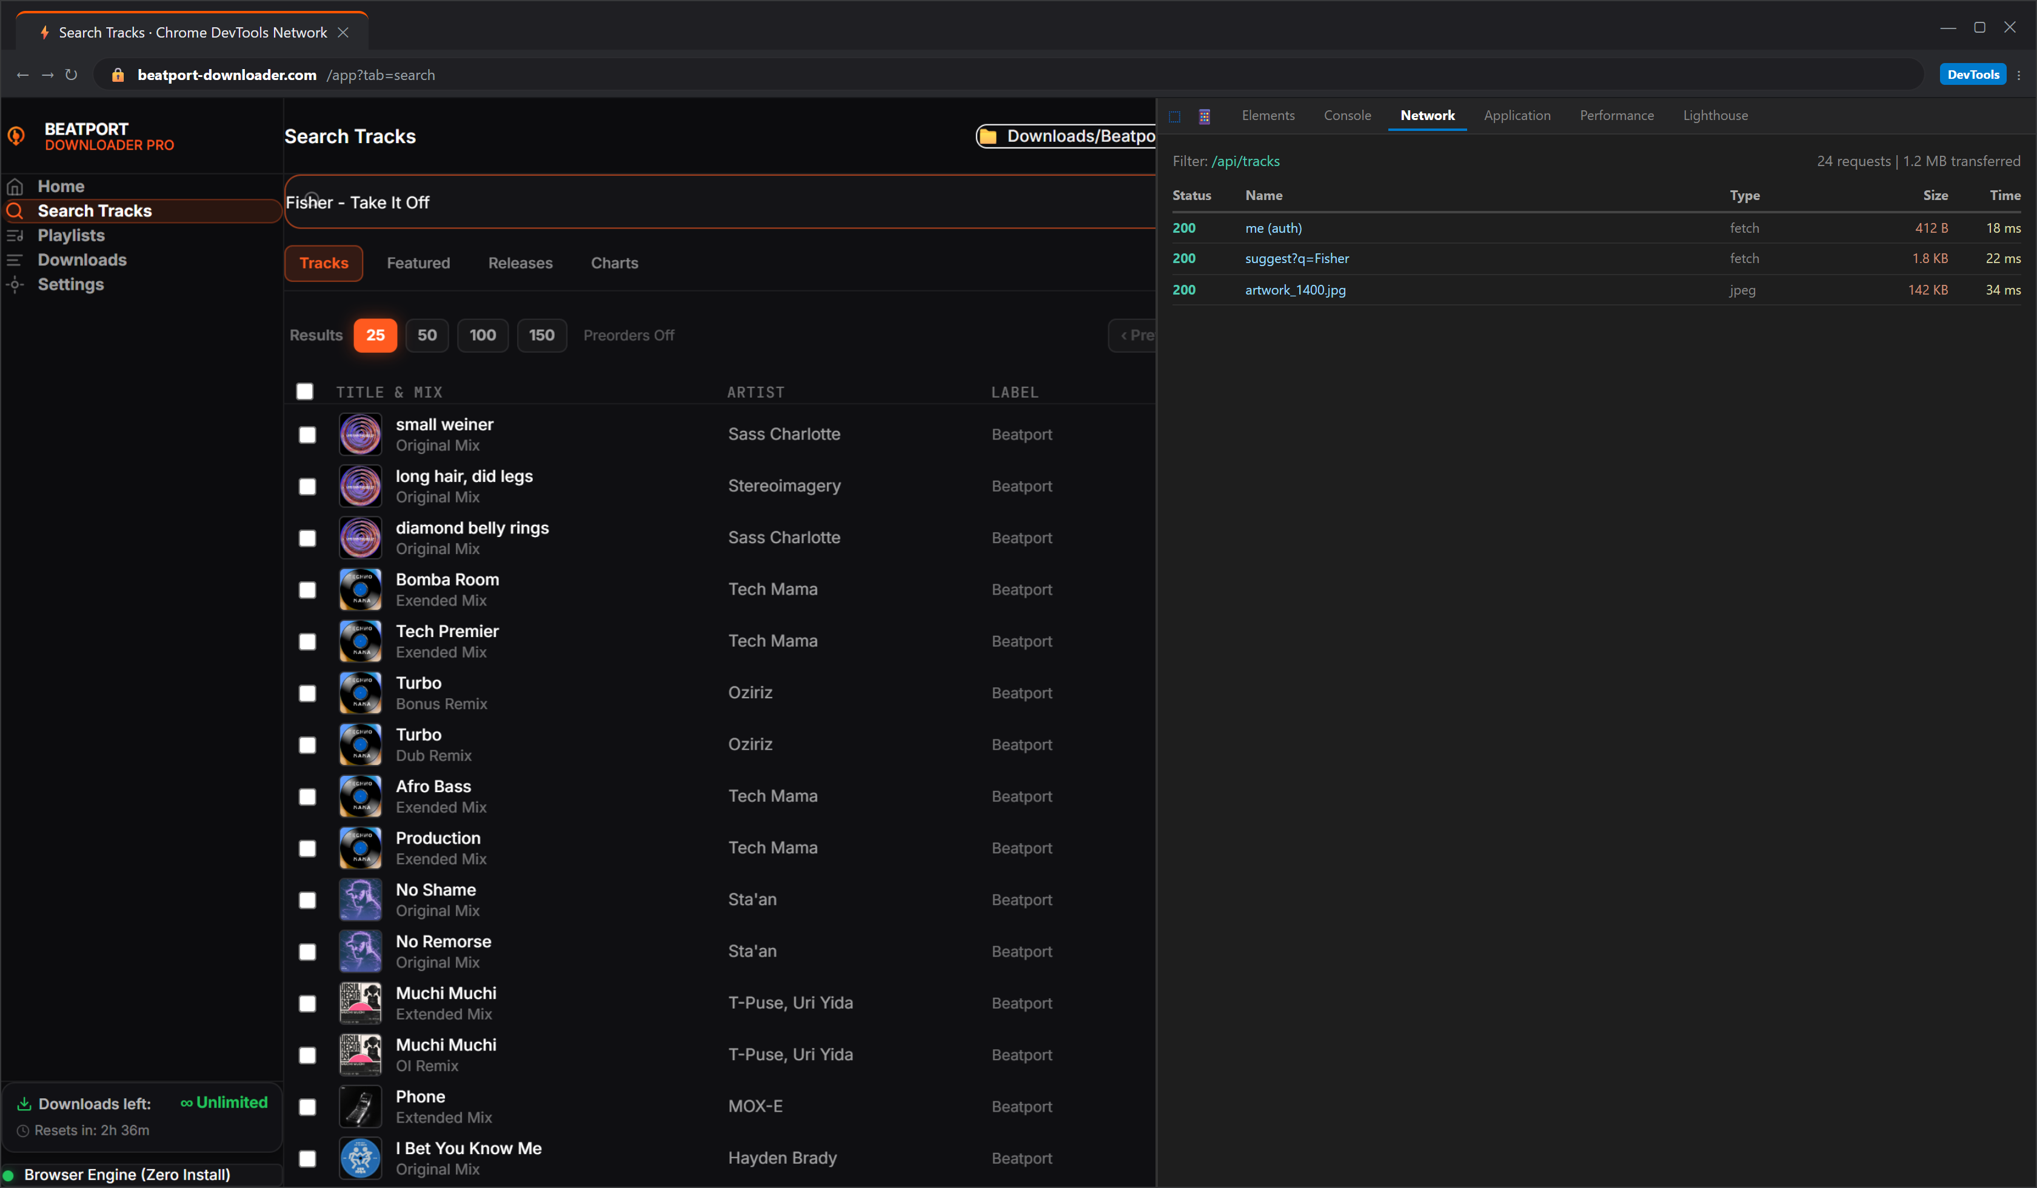Image resolution: width=2037 pixels, height=1188 pixels.
Task: Click the Beatport Downloader Pro logo icon
Action: point(16,136)
